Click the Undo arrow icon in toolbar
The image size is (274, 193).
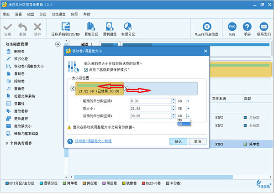[x=22, y=27]
